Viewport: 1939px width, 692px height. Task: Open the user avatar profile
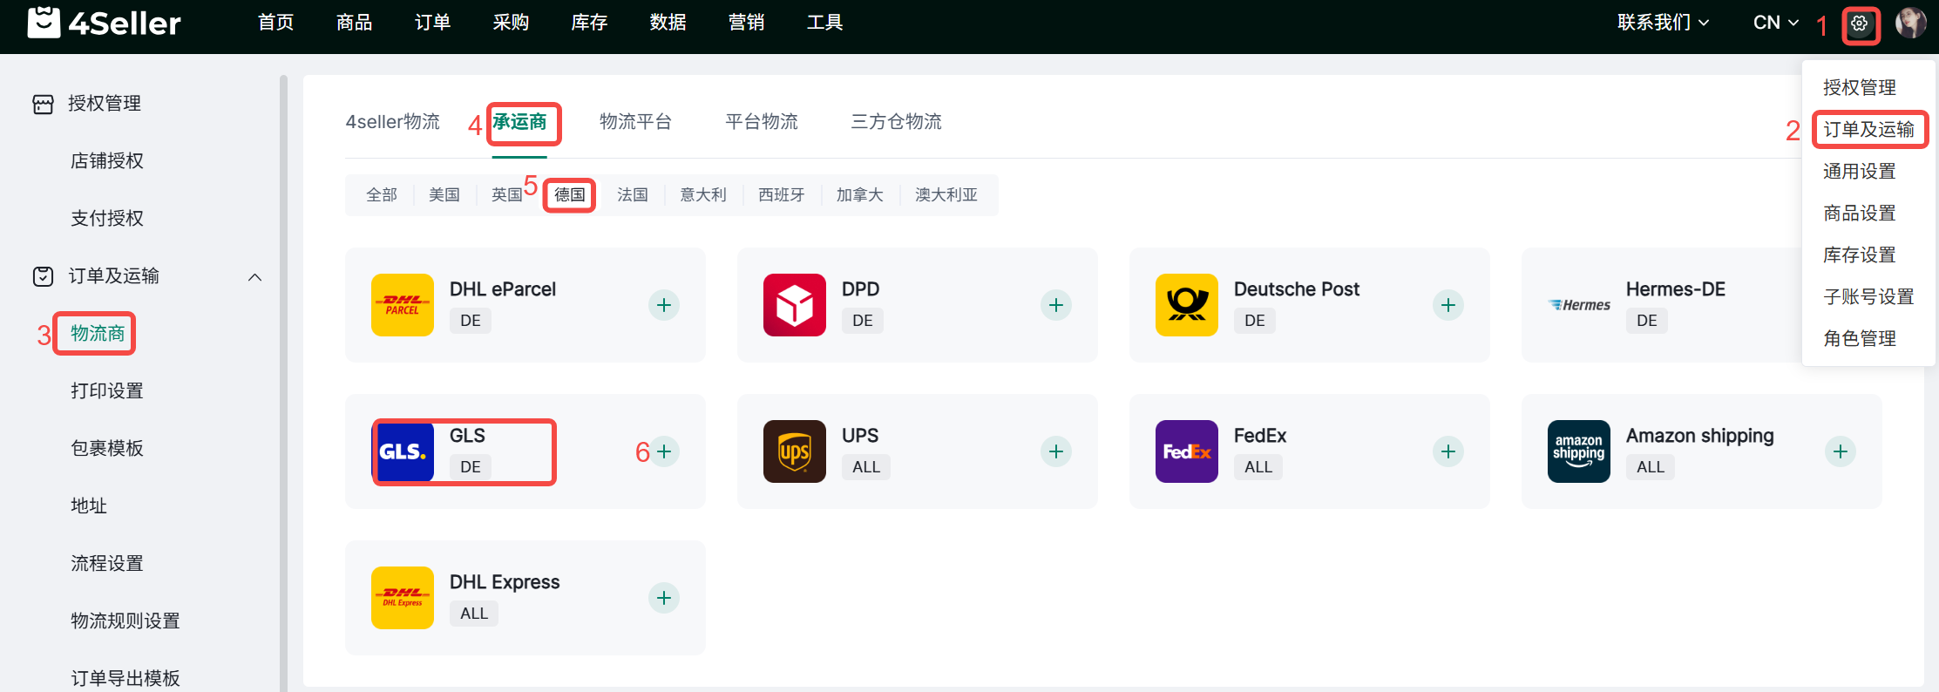click(1910, 24)
